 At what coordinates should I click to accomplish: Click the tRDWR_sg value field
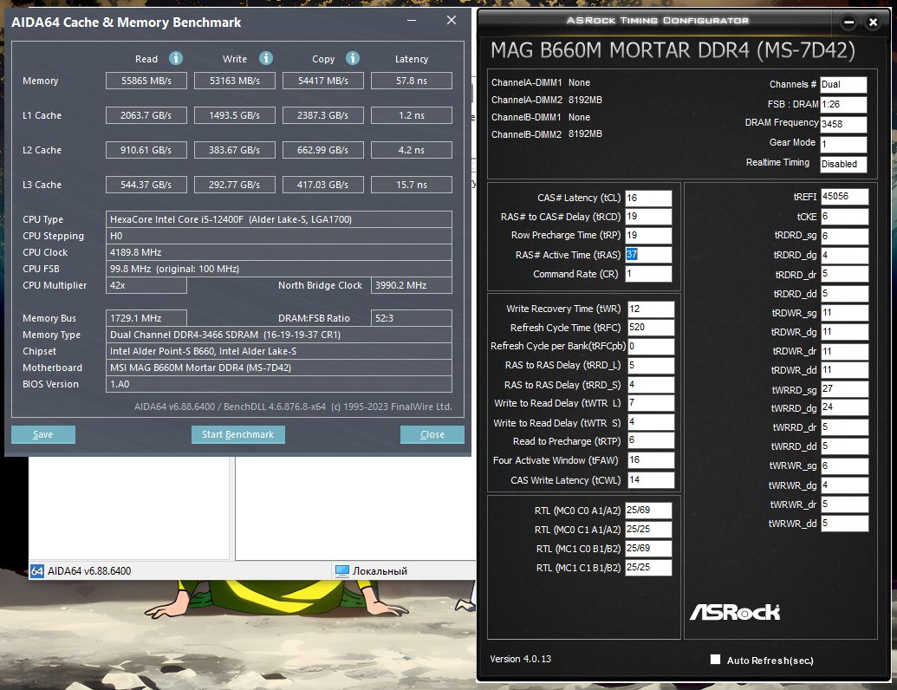click(x=844, y=313)
